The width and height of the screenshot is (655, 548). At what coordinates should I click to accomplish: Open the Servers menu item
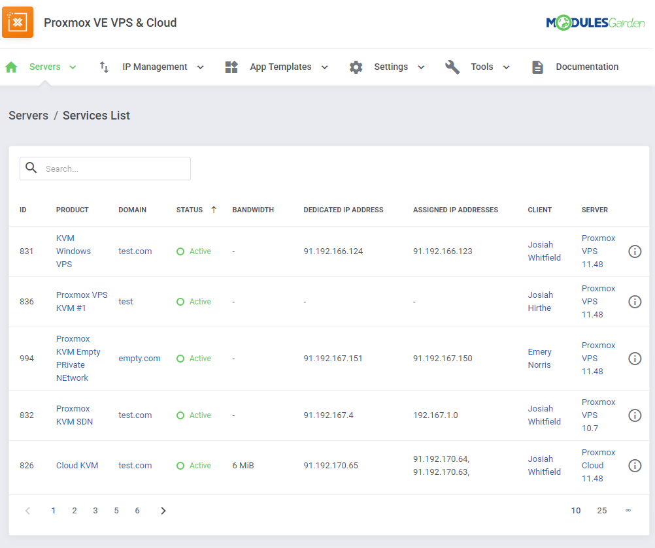(44, 67)
